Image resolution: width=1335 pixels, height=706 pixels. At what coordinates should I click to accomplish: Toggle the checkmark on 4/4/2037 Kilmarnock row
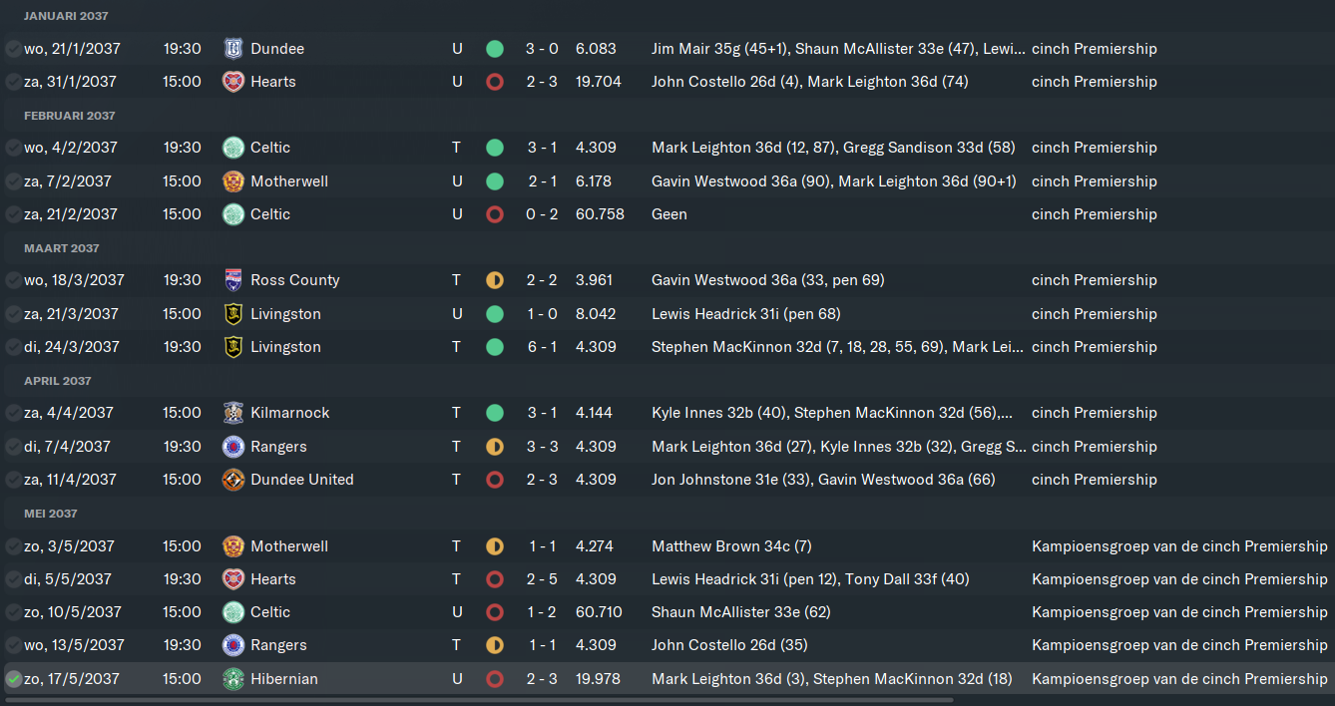(13, 413)
